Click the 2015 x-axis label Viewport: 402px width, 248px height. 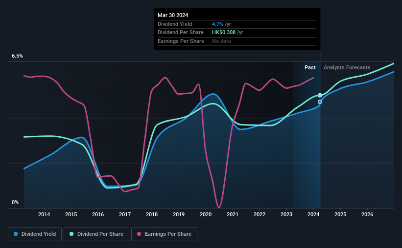(x=71, y=214)
